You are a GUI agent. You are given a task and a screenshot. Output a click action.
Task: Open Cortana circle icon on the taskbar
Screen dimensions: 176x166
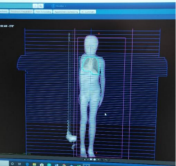click(12, 164)
